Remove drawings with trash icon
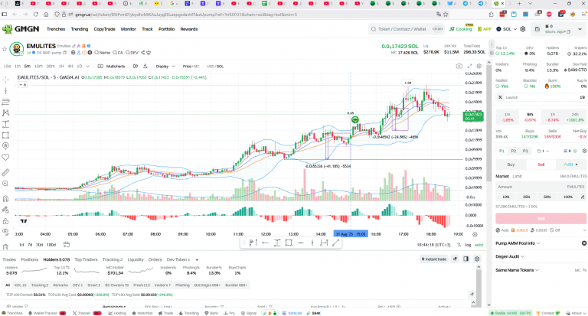The width and height of the screenshot is (588, 316). click(x=5, y=247)
